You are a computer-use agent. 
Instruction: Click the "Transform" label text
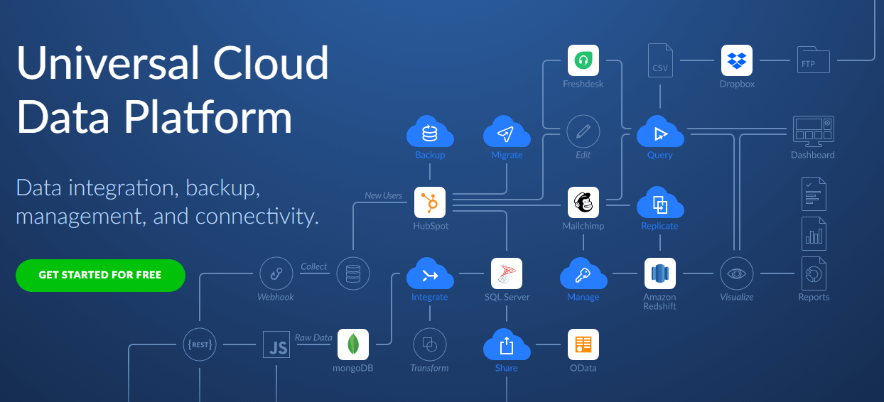430,368
